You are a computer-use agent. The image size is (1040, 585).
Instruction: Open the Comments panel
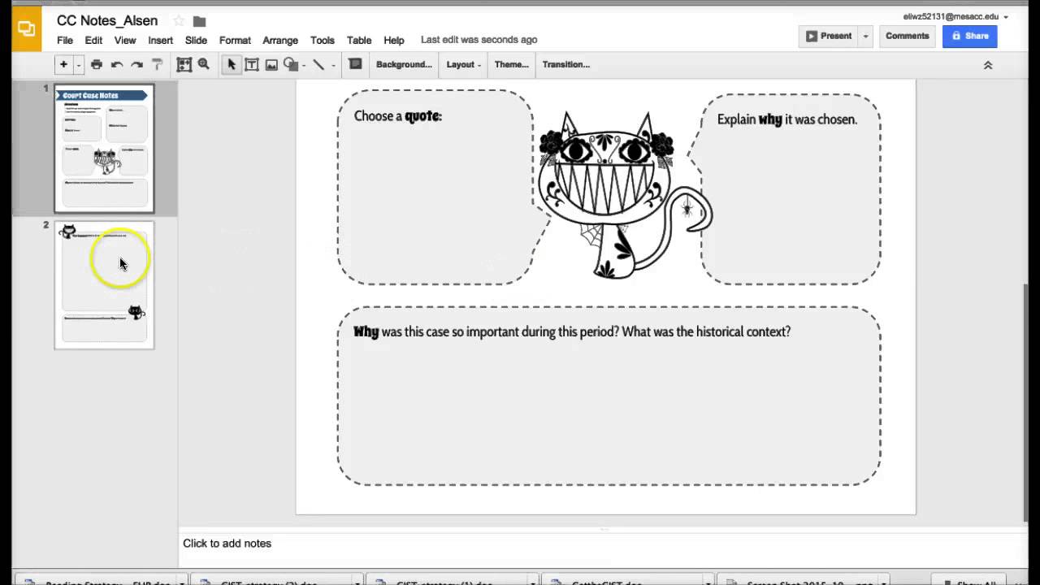click(x=907, y=36)
